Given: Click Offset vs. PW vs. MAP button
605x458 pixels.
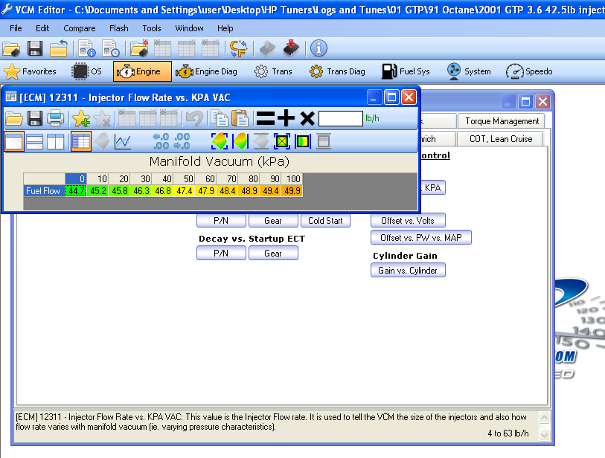Looking at the screenshot, I should click(421, 237).
